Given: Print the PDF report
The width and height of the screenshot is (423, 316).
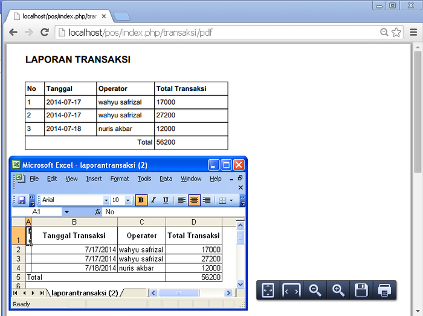Looking at the screenshot, I should pyautogui.click(x=384, y=291).
